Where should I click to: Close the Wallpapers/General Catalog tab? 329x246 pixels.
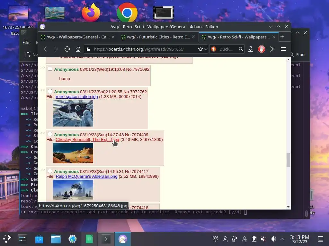113,37
